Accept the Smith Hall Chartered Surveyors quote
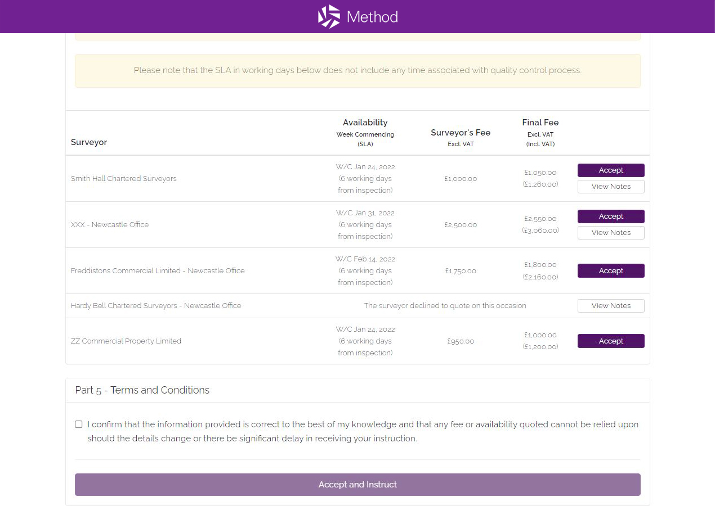715x506 pixels. pyautogui.click(x=611, y=170)
